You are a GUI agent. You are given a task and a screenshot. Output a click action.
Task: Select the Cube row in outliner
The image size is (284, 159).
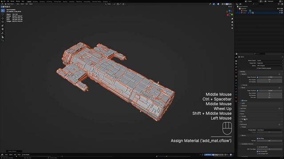(x=259, y=13)
